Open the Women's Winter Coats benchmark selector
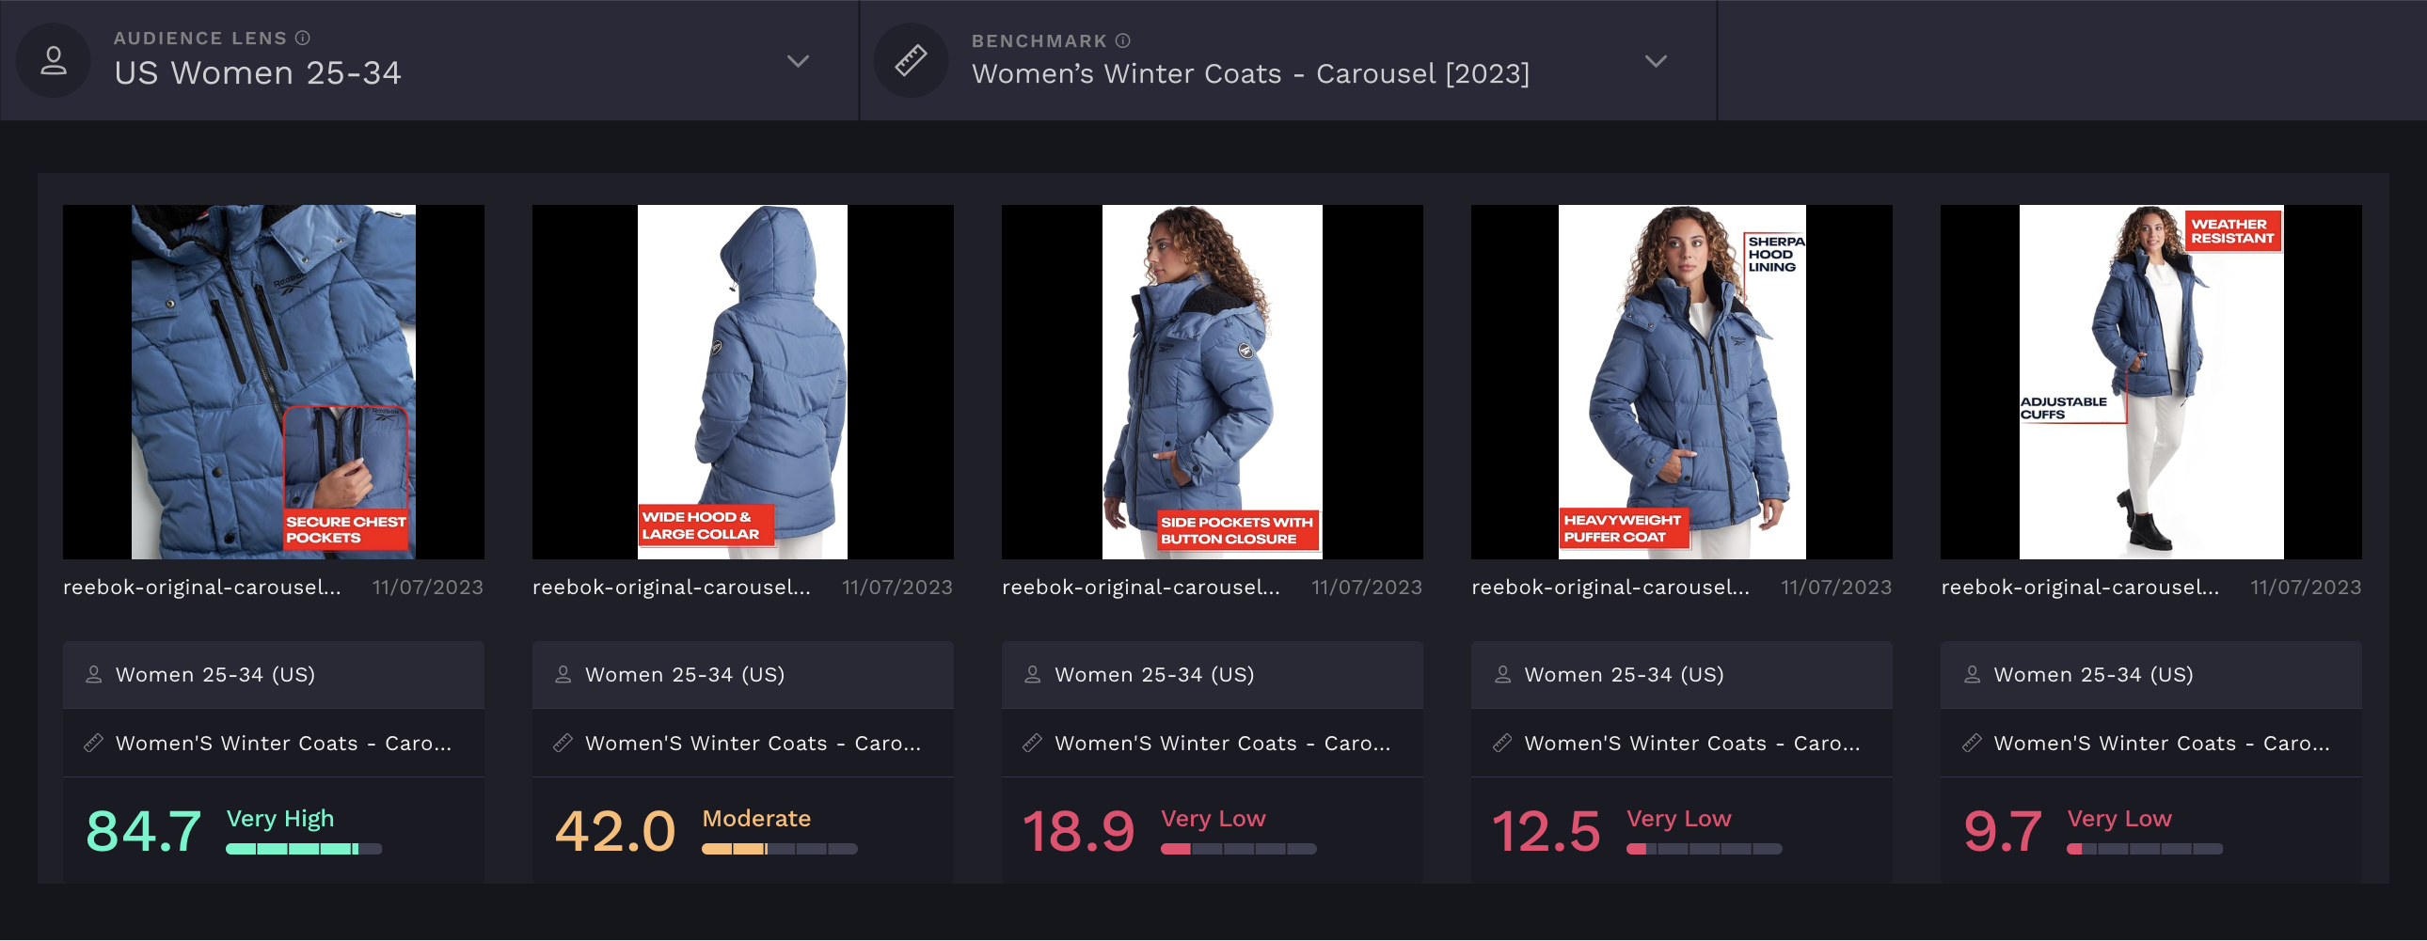The height and width of the screenshot is (941, 2427). (x=1288, y=60)
